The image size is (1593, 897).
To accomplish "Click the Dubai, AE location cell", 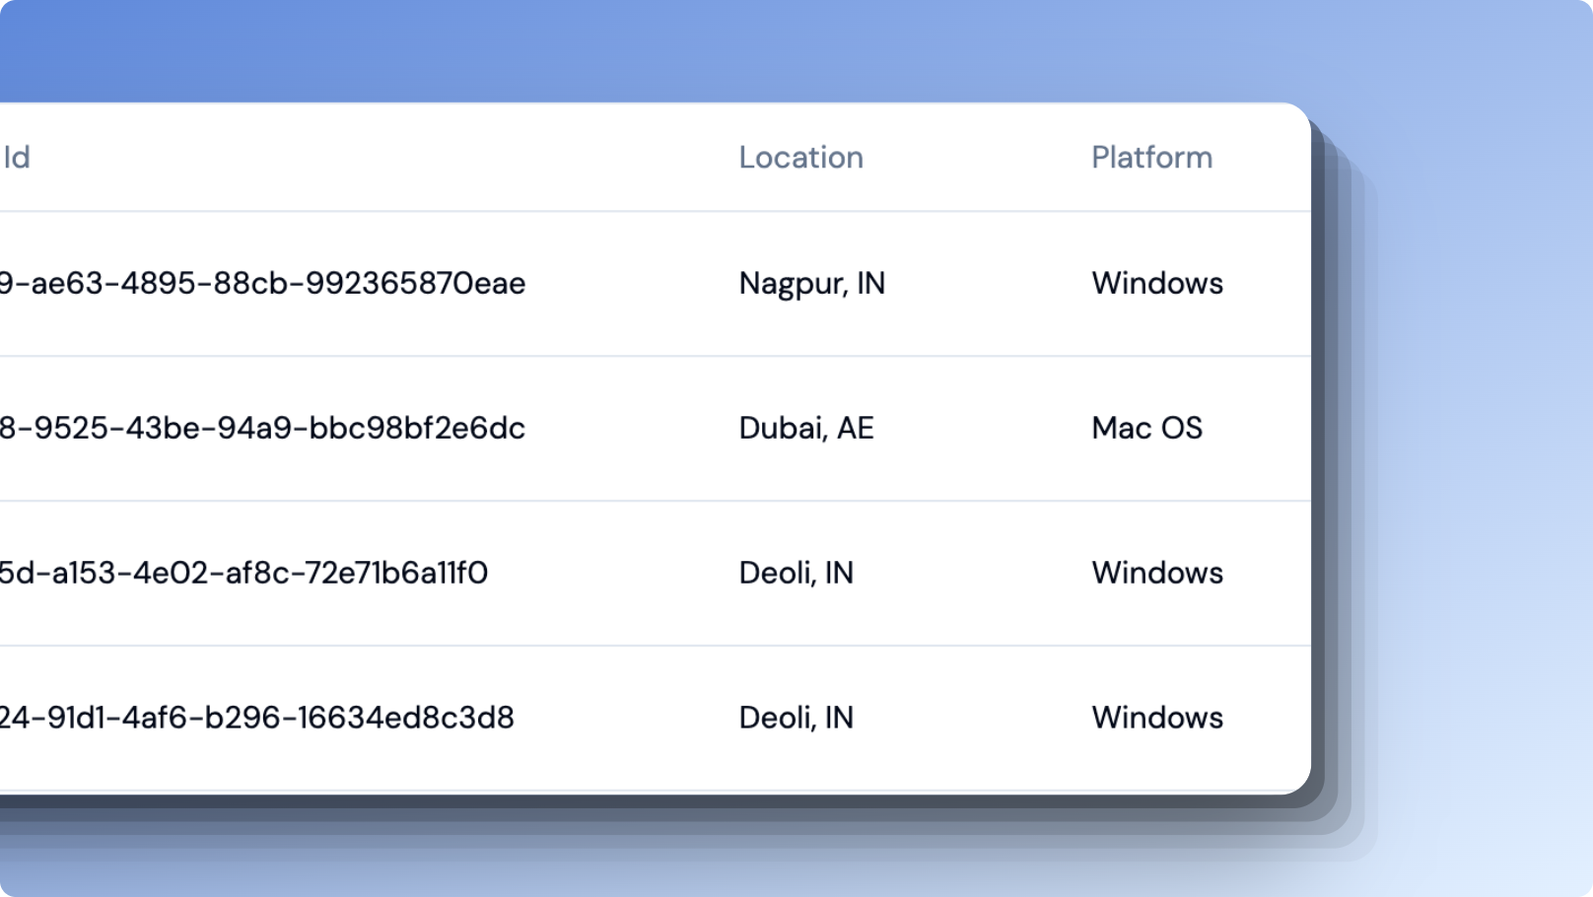I will pyautogui.click(x=805, y=428).
